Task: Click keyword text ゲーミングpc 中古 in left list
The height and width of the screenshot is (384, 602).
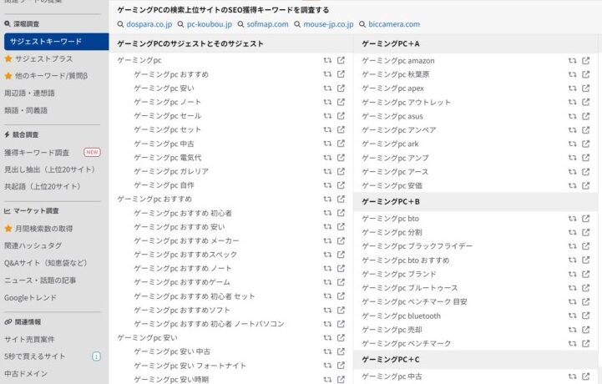Action: click(x=164, y=144)
